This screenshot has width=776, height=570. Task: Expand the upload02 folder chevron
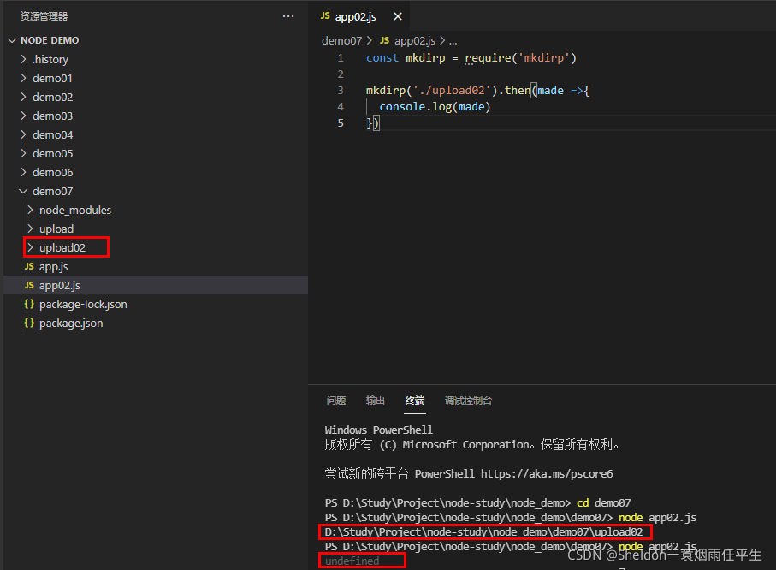[x=30, y=247]
